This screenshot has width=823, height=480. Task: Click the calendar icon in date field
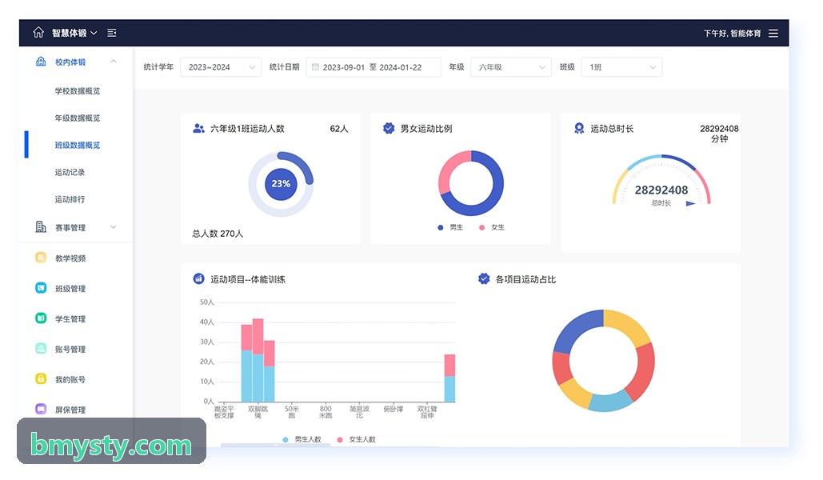point(315,66)
